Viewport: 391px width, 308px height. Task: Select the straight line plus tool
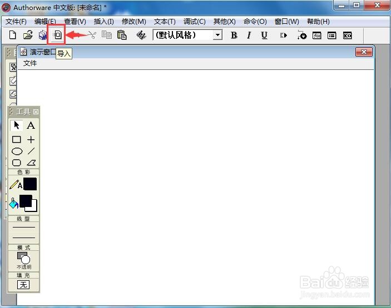click(31, 139)
